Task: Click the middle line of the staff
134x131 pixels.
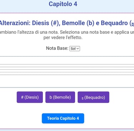Action: click(67, 69)
